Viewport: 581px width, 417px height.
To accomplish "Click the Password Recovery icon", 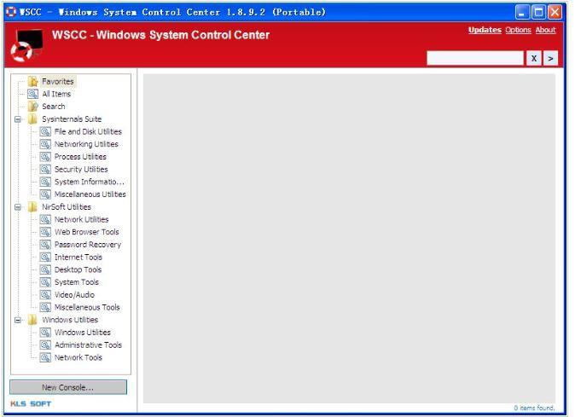I will [x=45, y=245].
